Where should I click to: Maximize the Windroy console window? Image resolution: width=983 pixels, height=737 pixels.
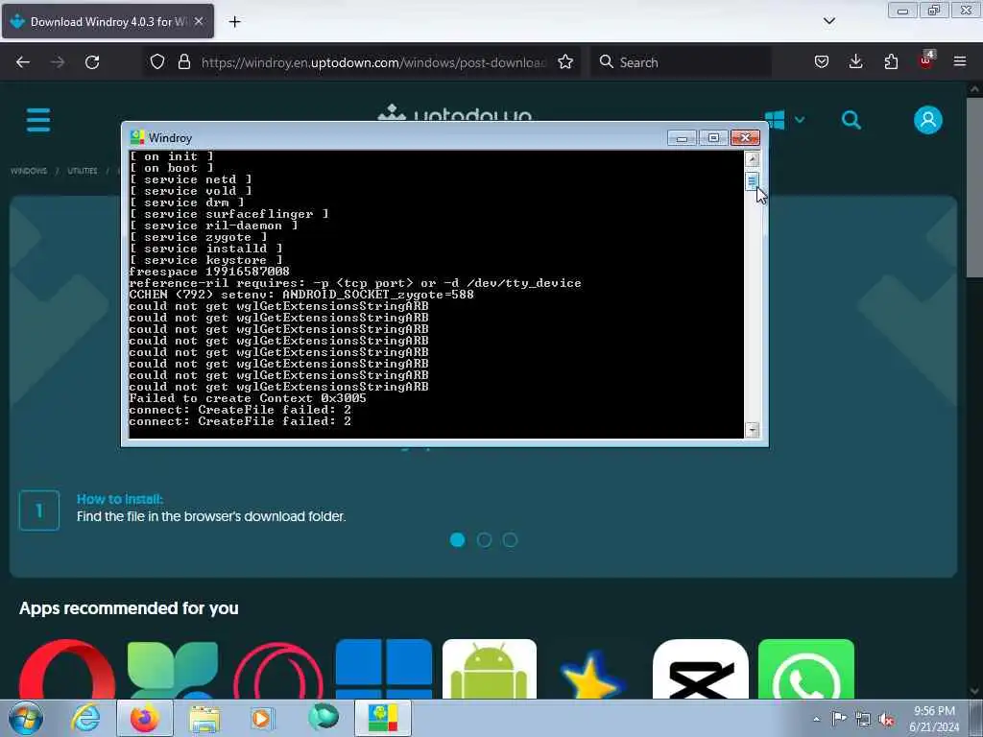(713, 137)
